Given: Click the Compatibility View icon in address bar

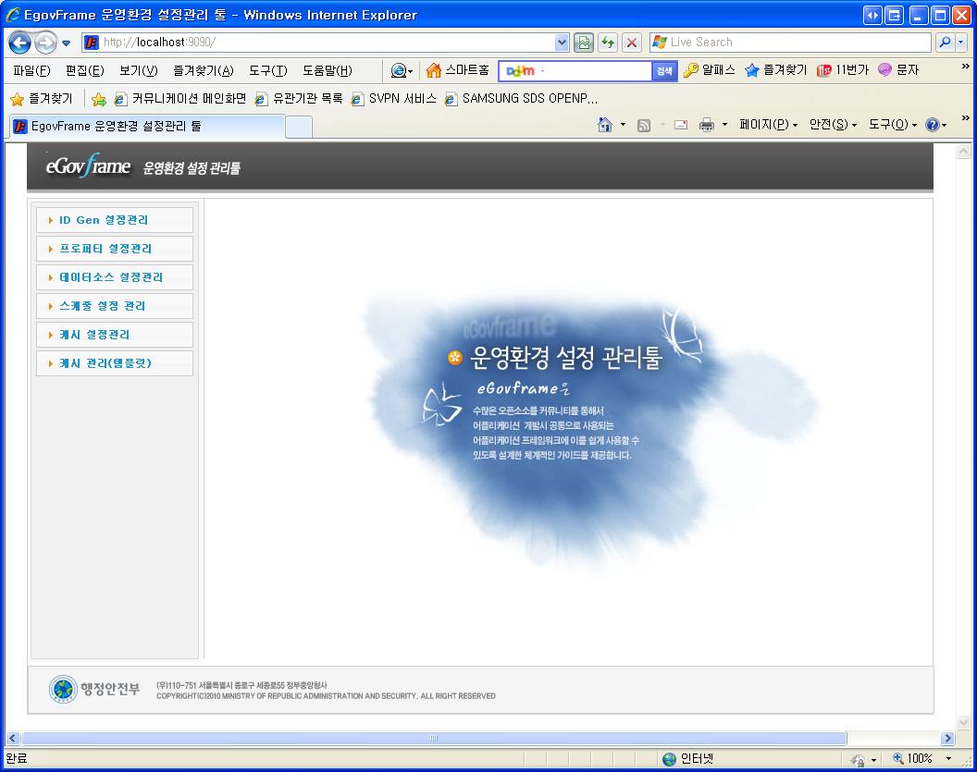Looking at the screenshot, I should [x=584, y=43].
